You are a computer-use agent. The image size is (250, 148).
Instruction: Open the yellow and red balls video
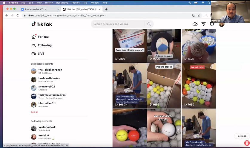click(x=129, y=128)
